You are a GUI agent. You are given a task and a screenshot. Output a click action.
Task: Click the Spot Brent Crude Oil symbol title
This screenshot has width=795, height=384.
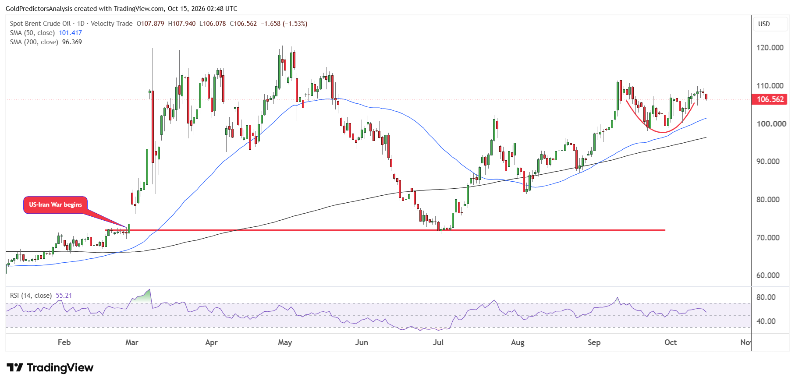tap(40, 24)
